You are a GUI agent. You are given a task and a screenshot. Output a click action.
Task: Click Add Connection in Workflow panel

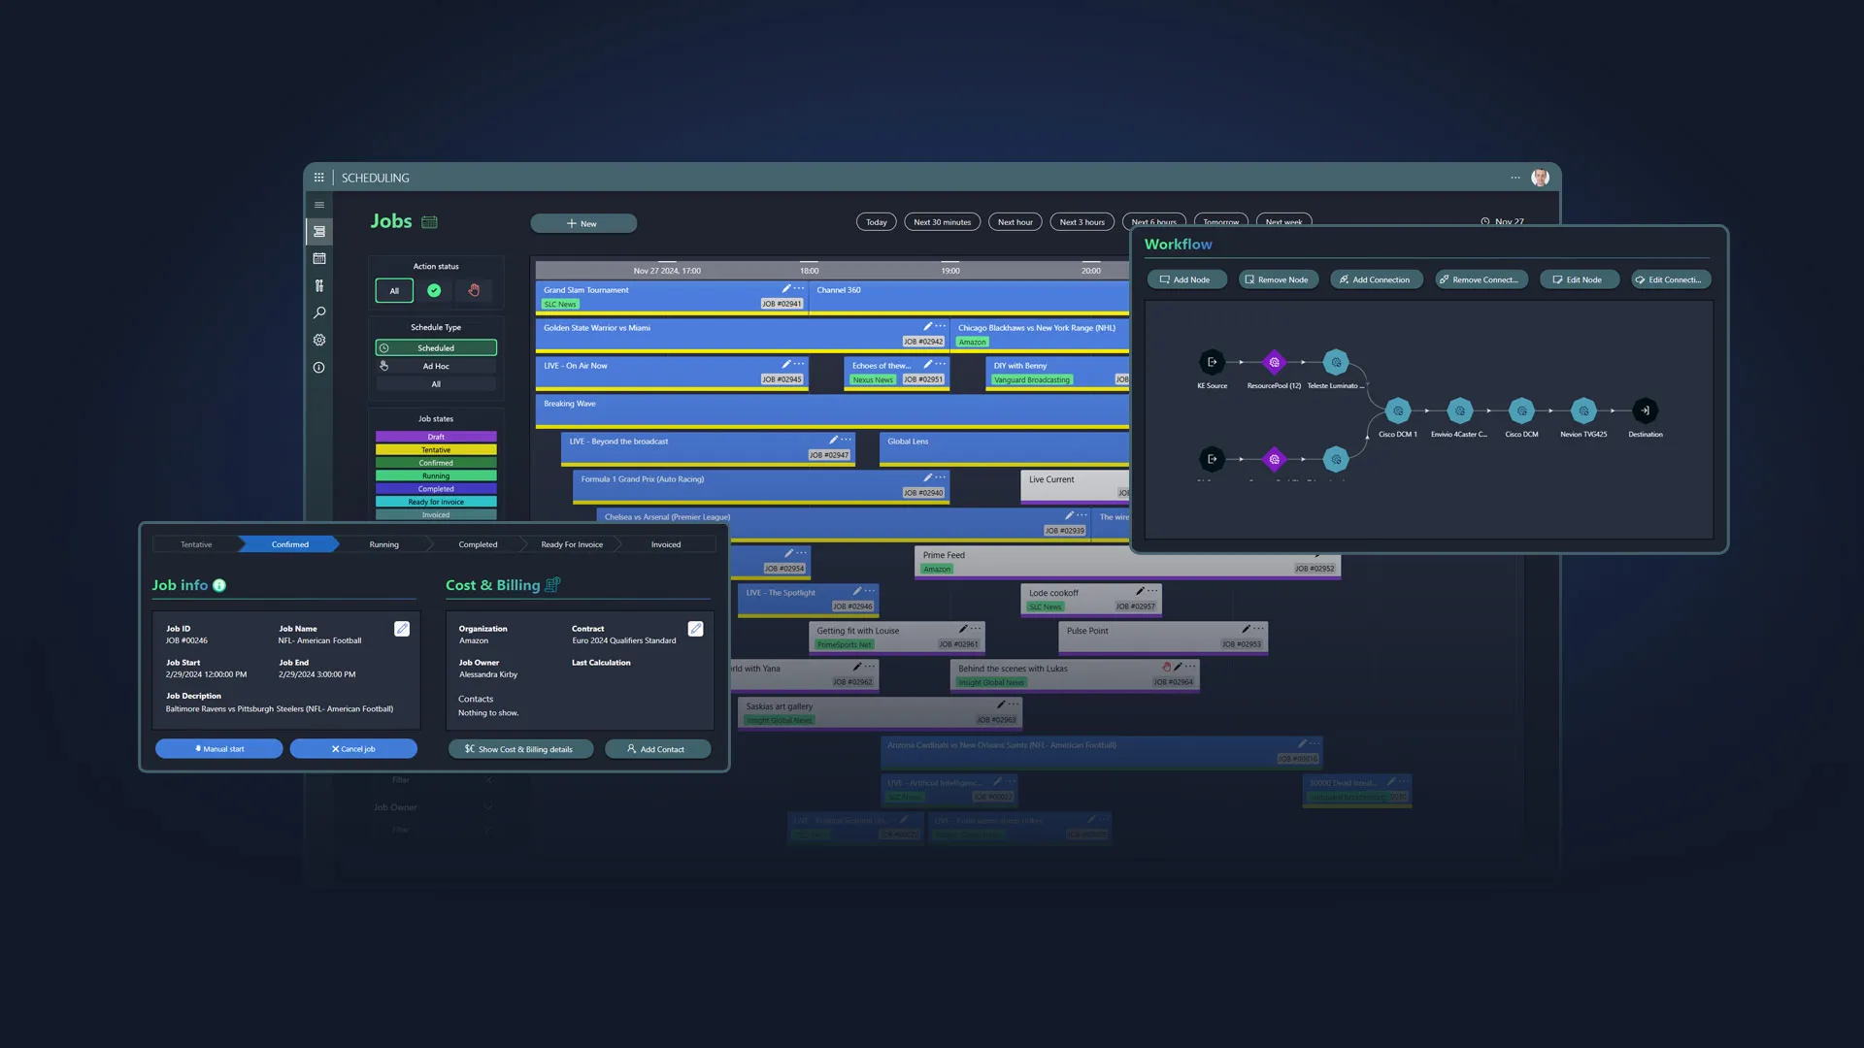(x=1376, y=279)
